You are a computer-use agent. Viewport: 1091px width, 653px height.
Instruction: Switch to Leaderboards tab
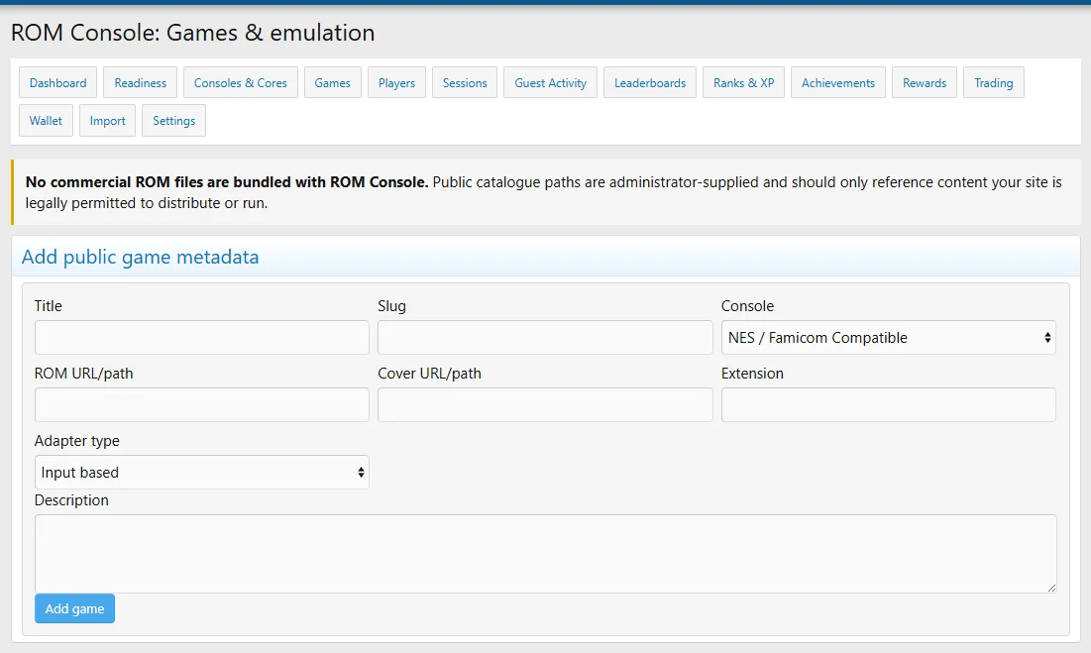650,83
